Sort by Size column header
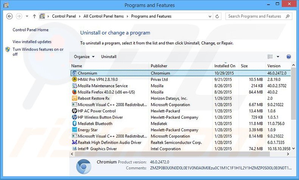The height and width of the screenshot is (180, 299). [244, 66]
